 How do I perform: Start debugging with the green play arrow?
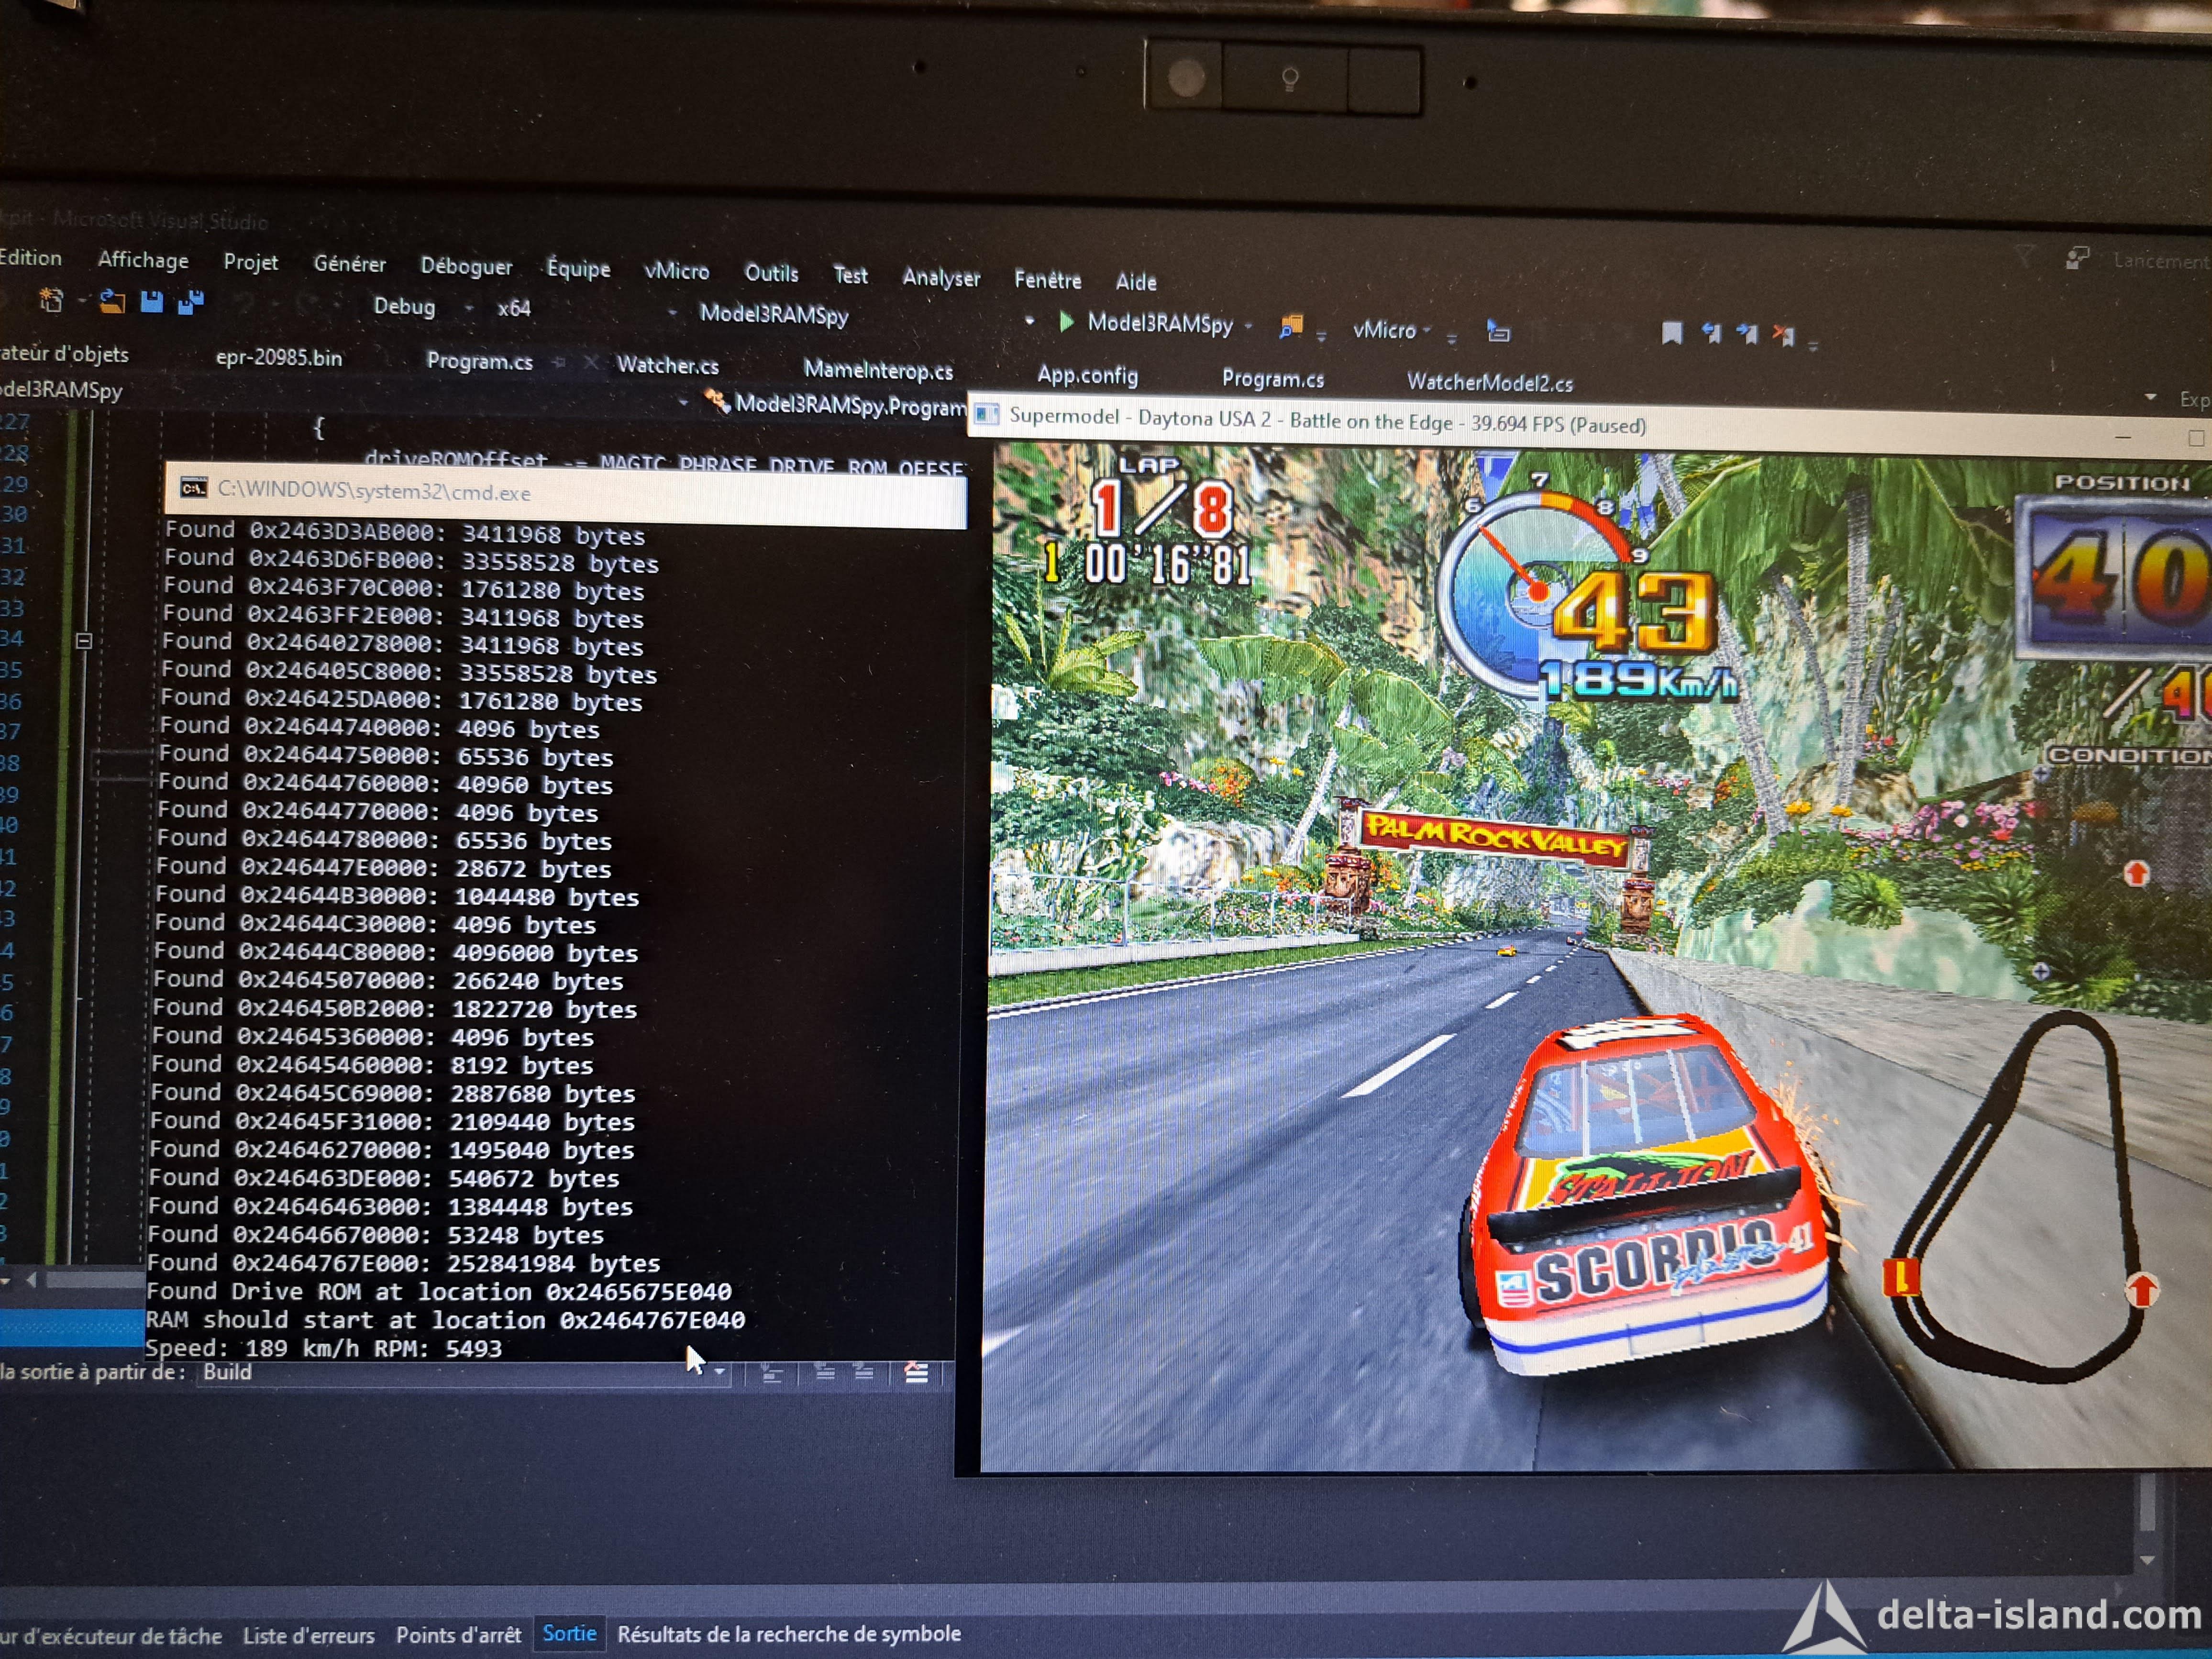(x=1066, y=321)
